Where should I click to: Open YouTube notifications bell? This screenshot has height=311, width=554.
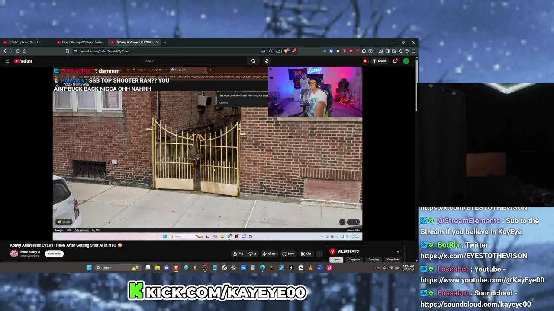point(395,61)
